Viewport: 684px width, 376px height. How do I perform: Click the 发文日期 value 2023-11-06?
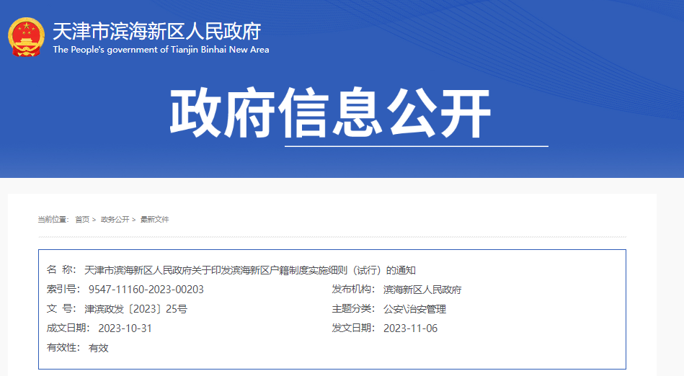[x=410, y=328]
